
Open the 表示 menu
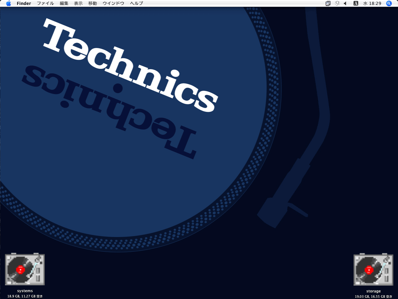78,3
